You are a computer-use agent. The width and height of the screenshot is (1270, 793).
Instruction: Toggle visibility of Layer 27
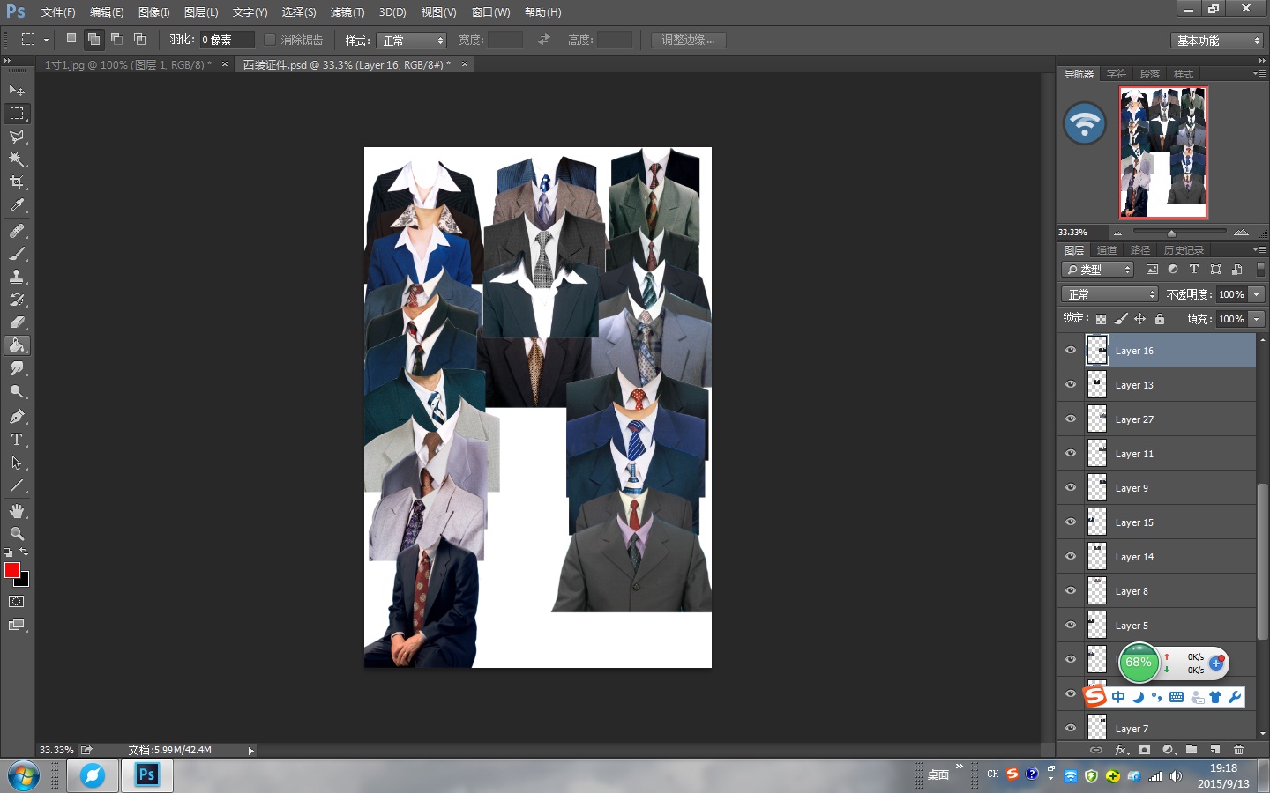pos(1071,419)
